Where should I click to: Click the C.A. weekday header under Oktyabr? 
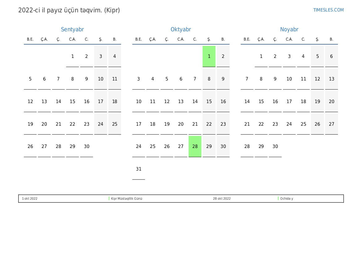181,39
